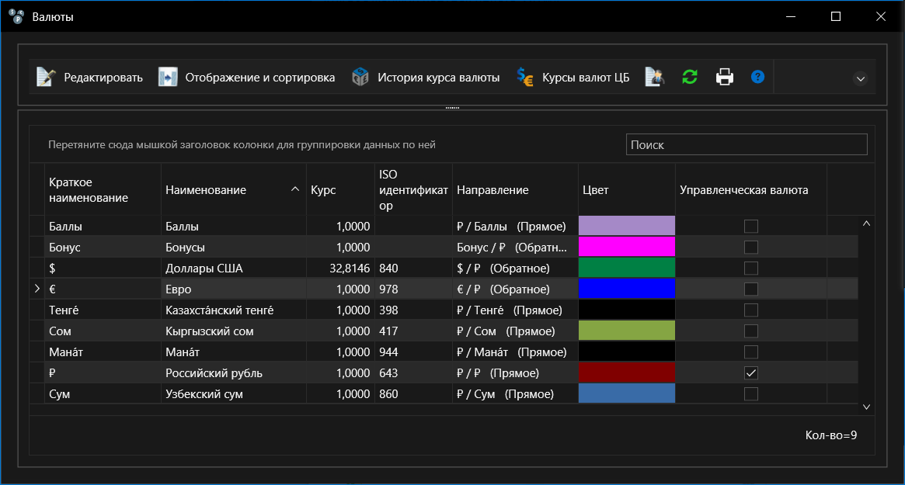Click the user document icon in toolbar

click(655, 77)
